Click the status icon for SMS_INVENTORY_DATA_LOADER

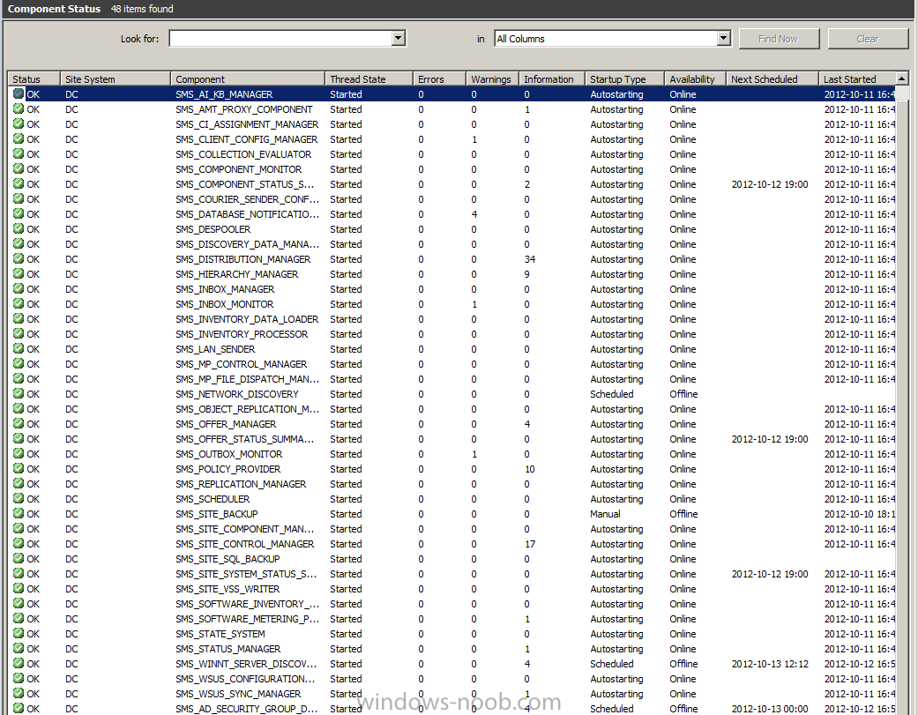tap(19, 319)
